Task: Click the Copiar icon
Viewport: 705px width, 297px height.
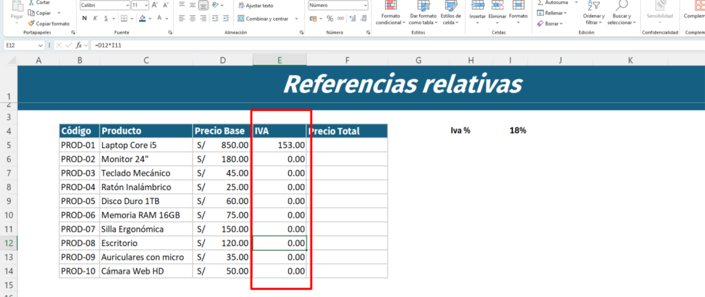Action: (x=31, y=13)
